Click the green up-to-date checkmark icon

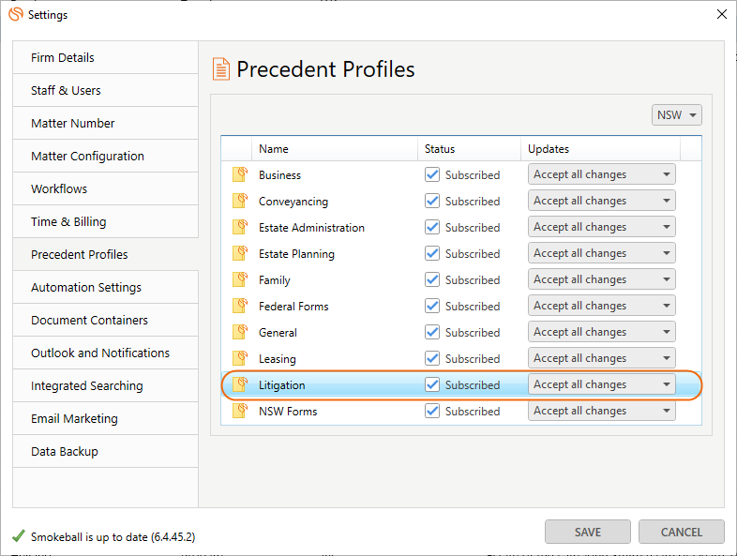coord(19,535)
